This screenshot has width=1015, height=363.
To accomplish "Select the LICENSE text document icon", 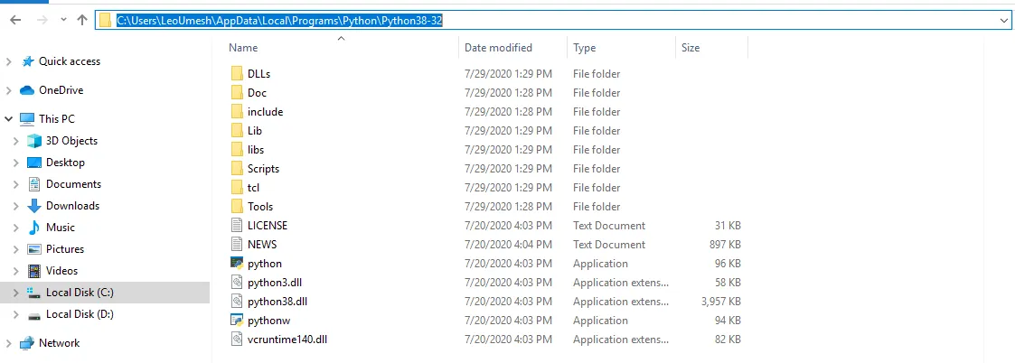I will 236,225.
